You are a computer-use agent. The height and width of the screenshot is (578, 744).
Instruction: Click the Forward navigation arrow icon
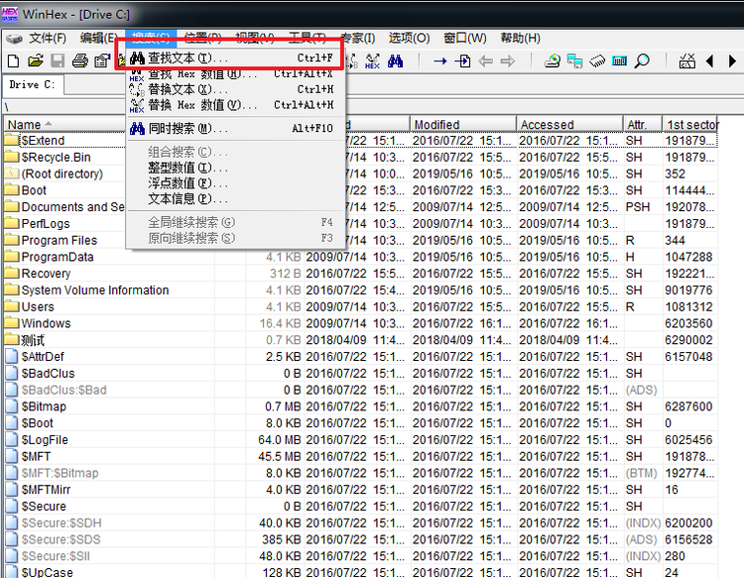[x=508, y=61]
